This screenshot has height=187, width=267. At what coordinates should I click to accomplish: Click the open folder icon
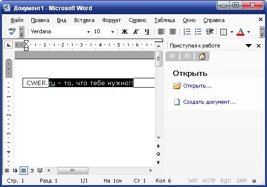click(x=177, y=86)
